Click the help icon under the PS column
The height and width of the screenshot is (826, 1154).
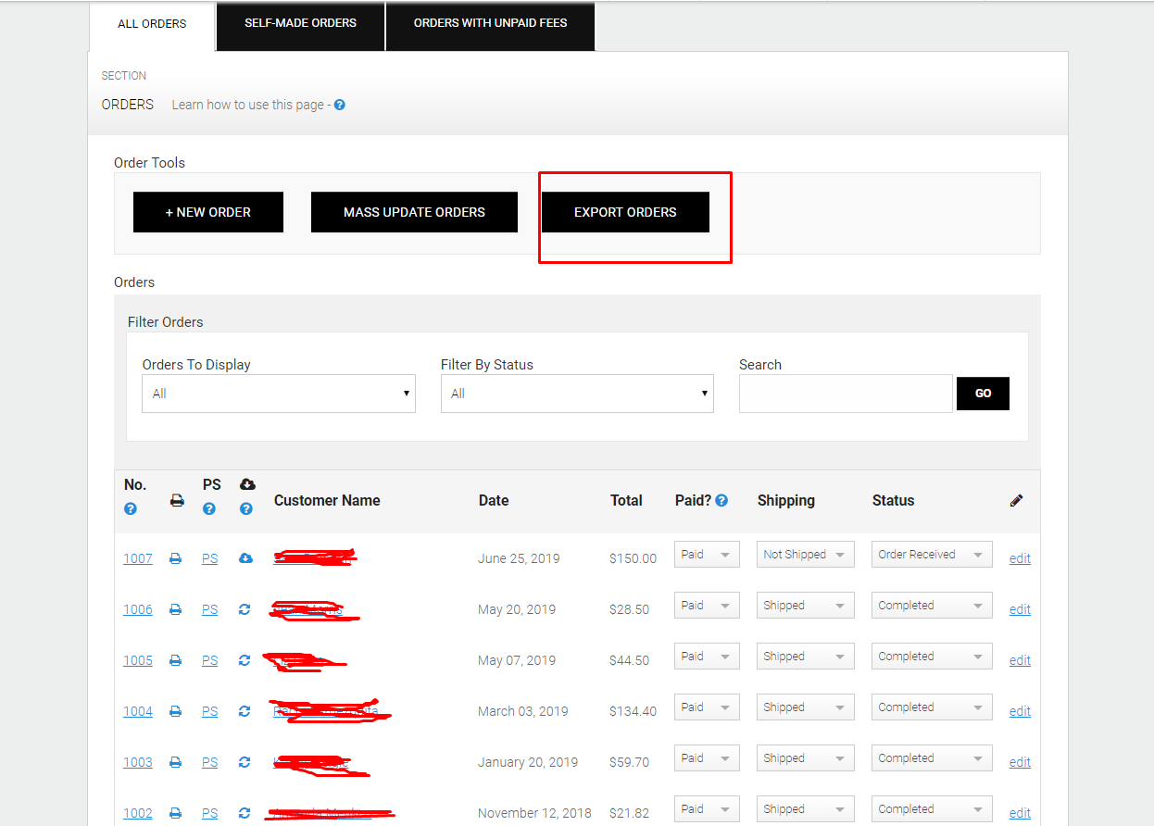tap(209, 508)
